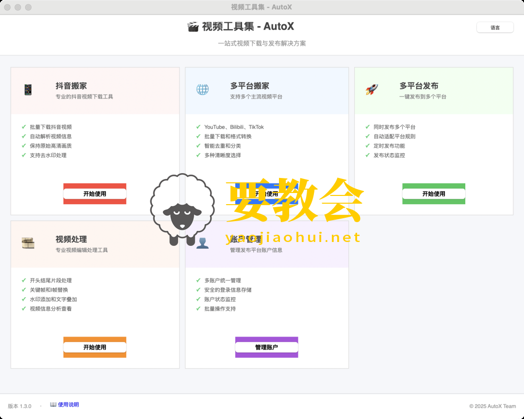Click the 视频处理 card title
Screen dimensions: 524x419
click(x=71, y=239)
